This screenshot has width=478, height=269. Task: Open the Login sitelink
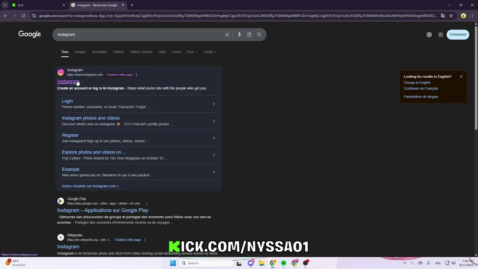click(67, 101)
